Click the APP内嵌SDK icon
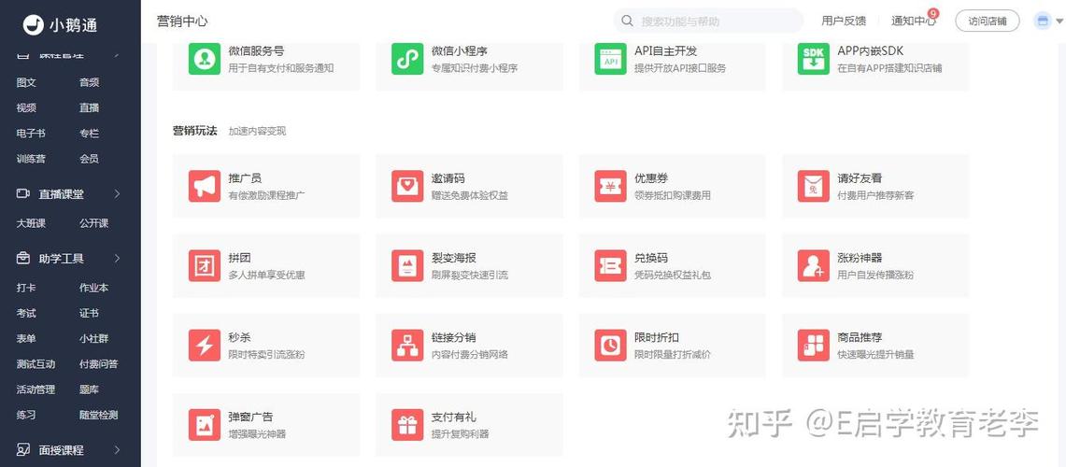The height and width of the screenshot is (467, 1066). 813,59
